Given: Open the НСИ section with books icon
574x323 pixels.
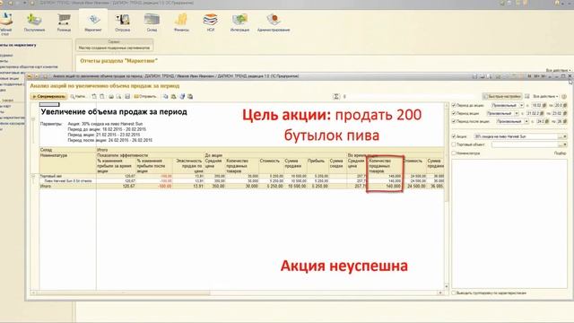Looking at the screenshot, I should coord(211,22).
